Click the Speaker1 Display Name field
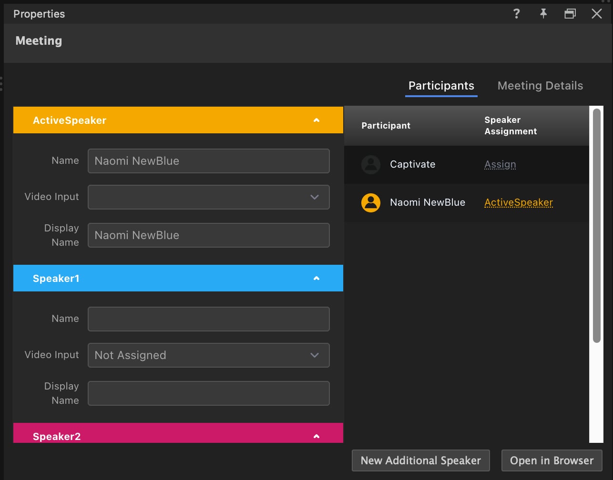 [209, 393]
